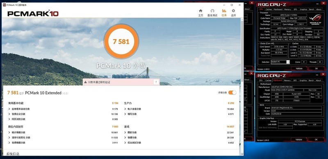Click the 分数未通过联机验证 validation warning banner

click(x=121, y=82)
